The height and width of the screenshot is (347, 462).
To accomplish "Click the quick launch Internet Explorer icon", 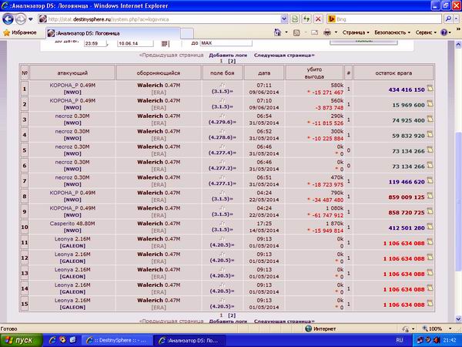I will pyautogui.click(x=52, y=340).
